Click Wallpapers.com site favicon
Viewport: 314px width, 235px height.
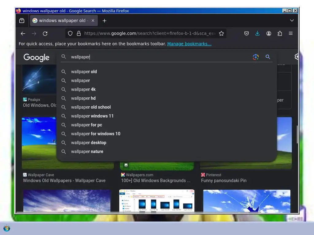pyautogui.click(x=123, y=175)
